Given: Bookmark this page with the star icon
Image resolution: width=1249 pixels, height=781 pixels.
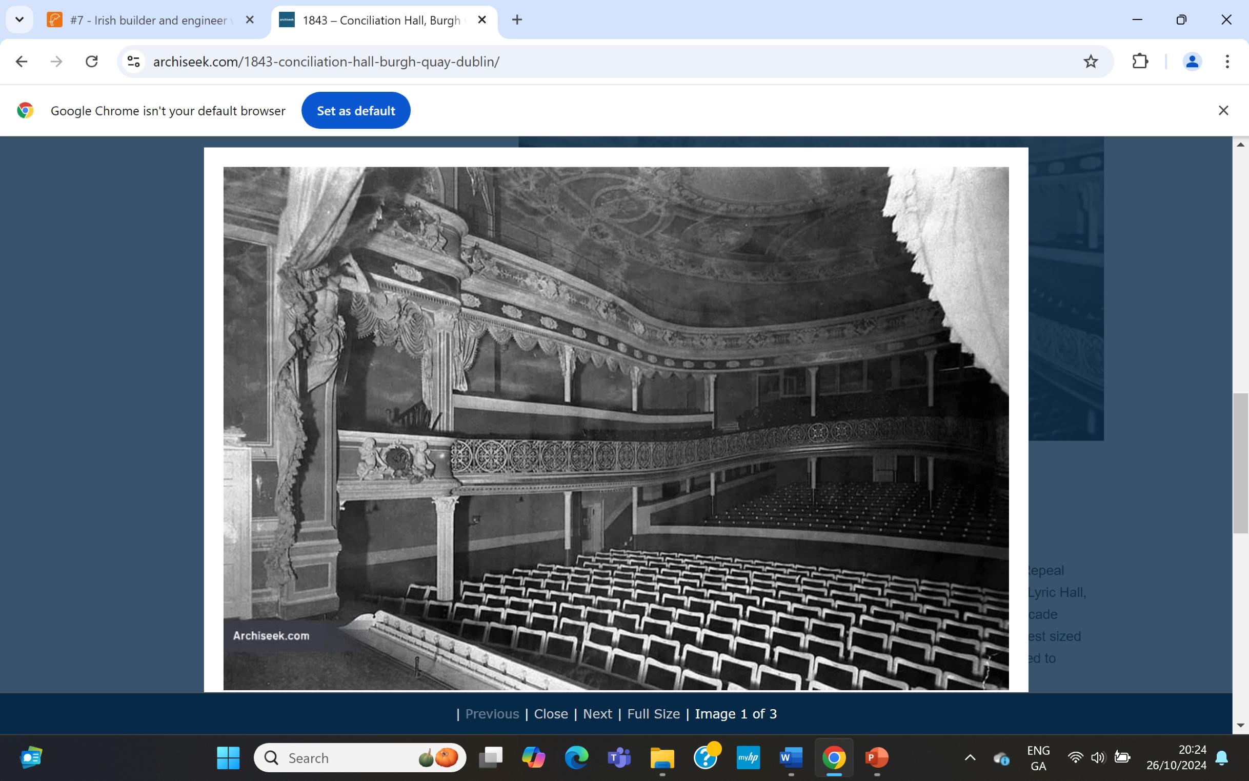Looking at the screenshot, I should click(x=1090, y=62).
